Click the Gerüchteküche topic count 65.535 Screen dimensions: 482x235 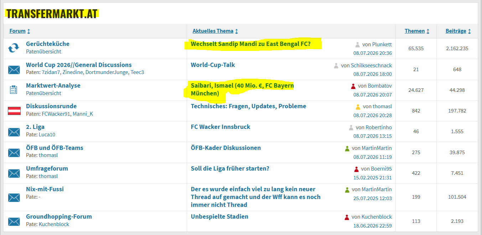(416, 48)
